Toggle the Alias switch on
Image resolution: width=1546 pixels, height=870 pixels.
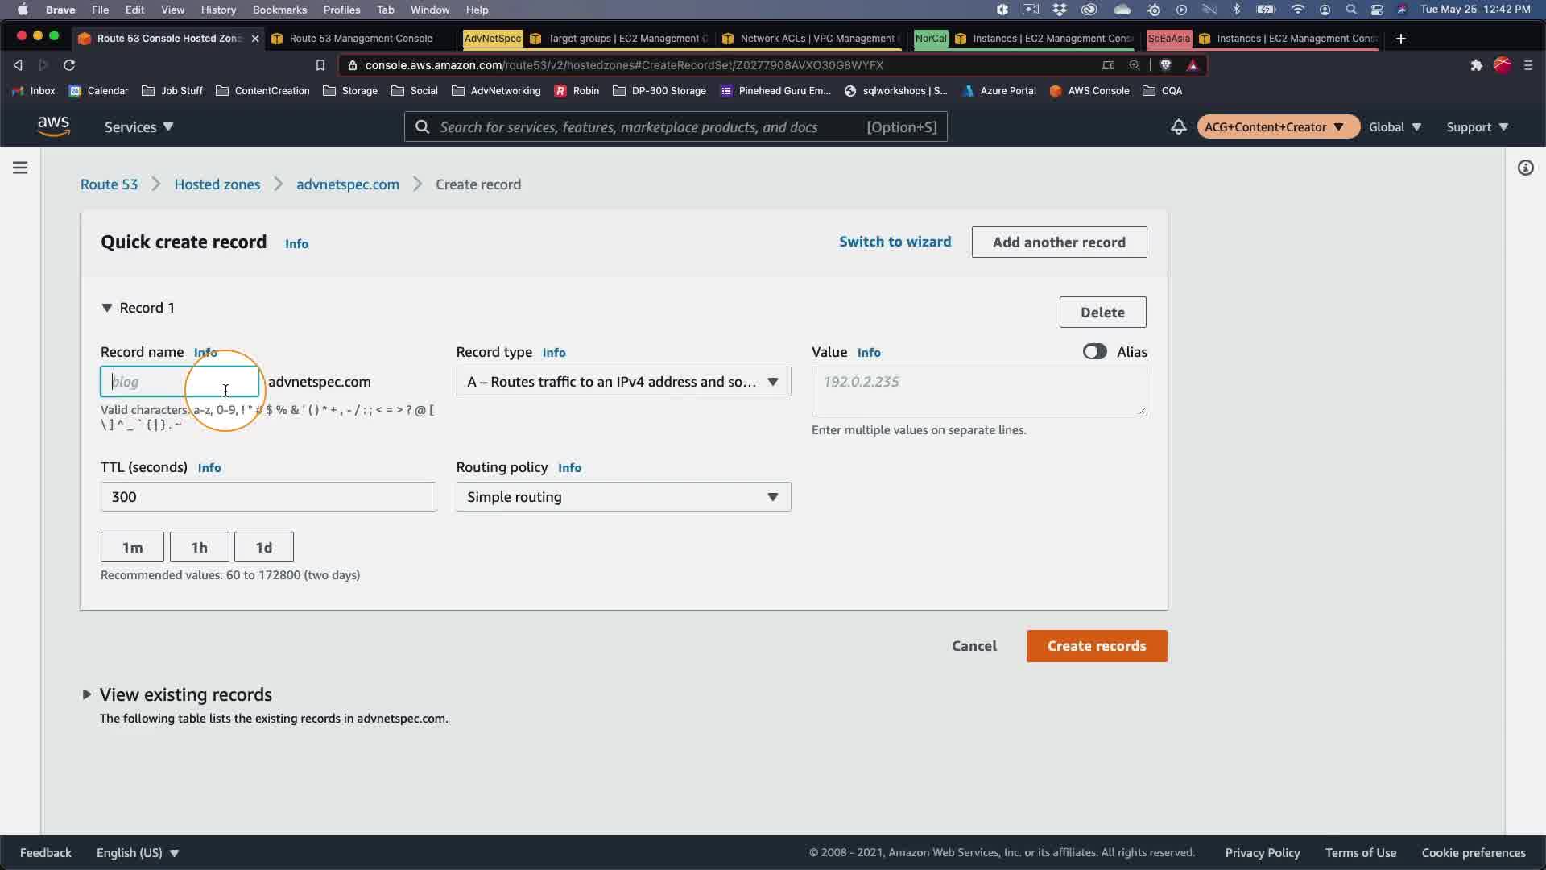coord(1094,352)
